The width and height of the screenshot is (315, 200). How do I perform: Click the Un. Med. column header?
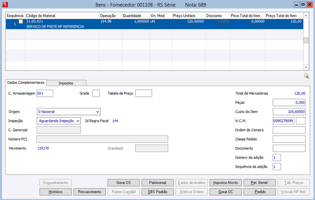pyautogui.click(x=161, y=16)
